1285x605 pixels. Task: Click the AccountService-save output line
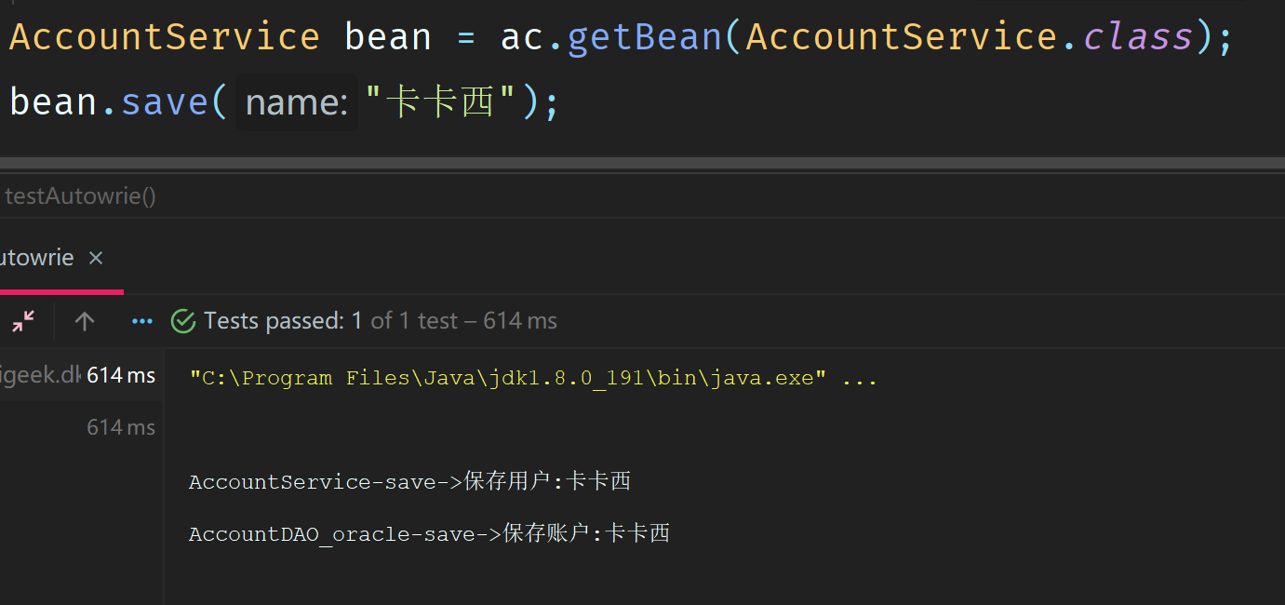(x=409, y=481)
